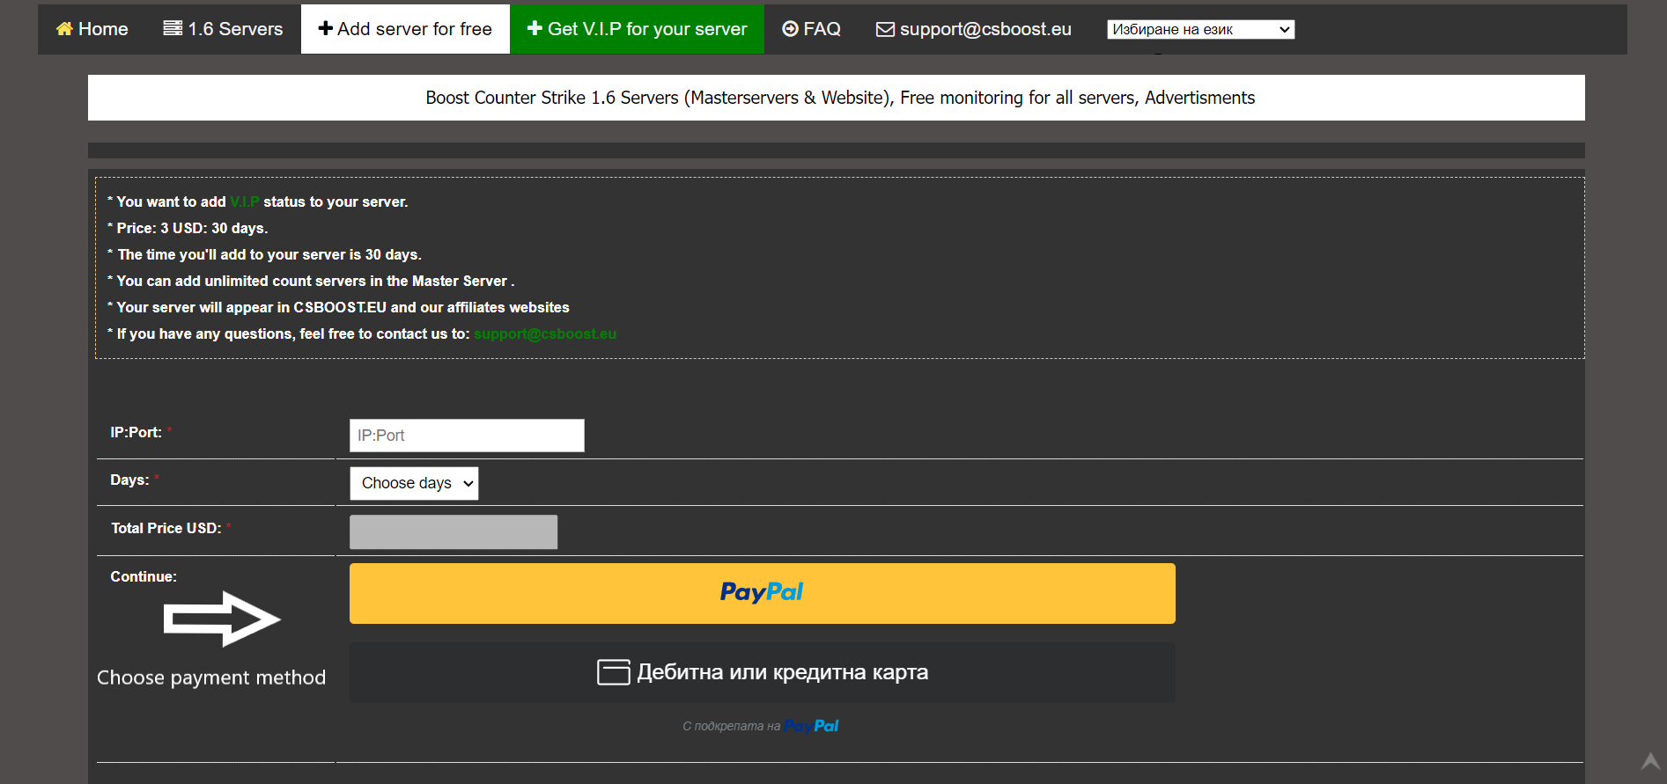
Task: Click the 'Your server will appear in CSBOOST.EU' line
Action: [338, 307]
